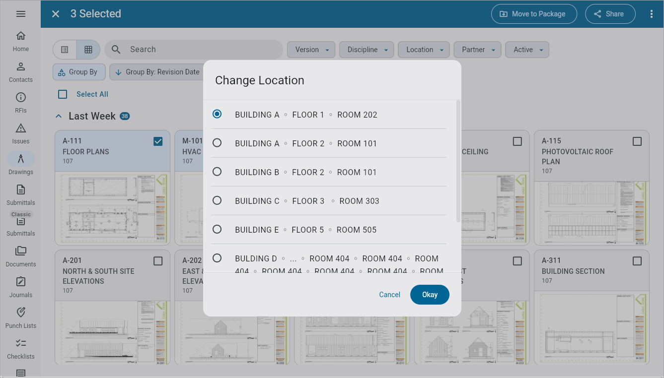Click the Share button
Viewport: 664px width, 378px height.
(610, 14)
